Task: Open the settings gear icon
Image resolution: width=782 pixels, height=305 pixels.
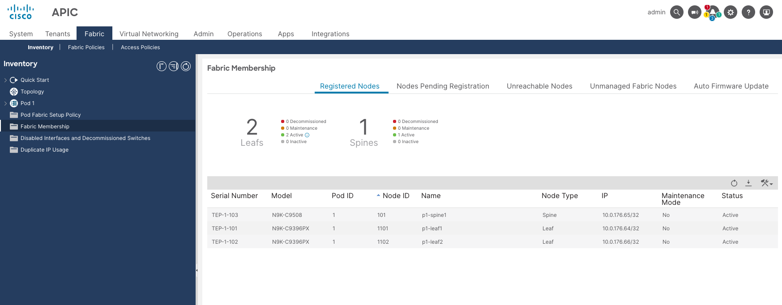Action: [x=731, y=13]
